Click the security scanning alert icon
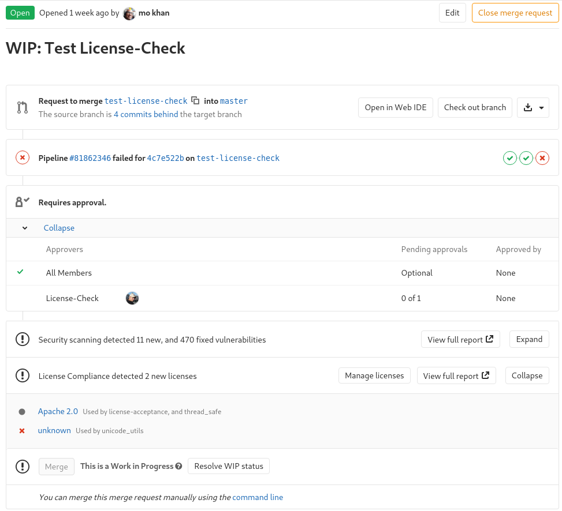This screenshot has width=562, height=511. [22, 339]
